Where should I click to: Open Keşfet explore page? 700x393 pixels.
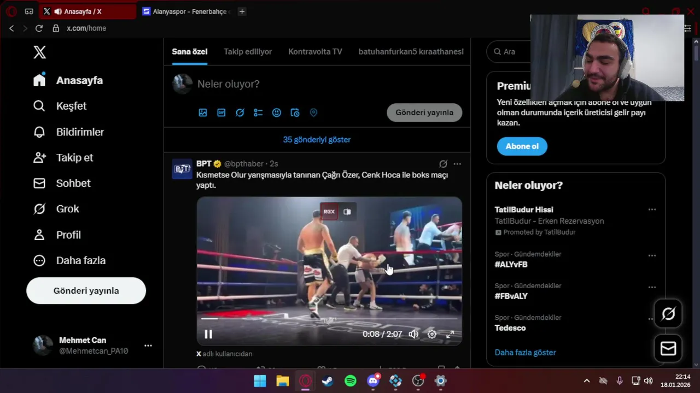click(60, 106)
